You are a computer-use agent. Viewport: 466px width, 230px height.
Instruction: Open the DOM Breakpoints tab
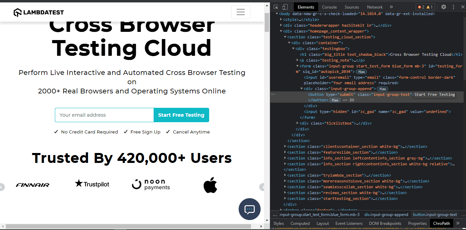(x=385, y=223)
